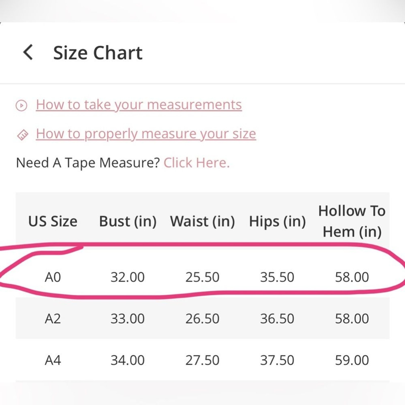Click the Size Chart title
Screen dimensions: 405x405
click(98, 53)
